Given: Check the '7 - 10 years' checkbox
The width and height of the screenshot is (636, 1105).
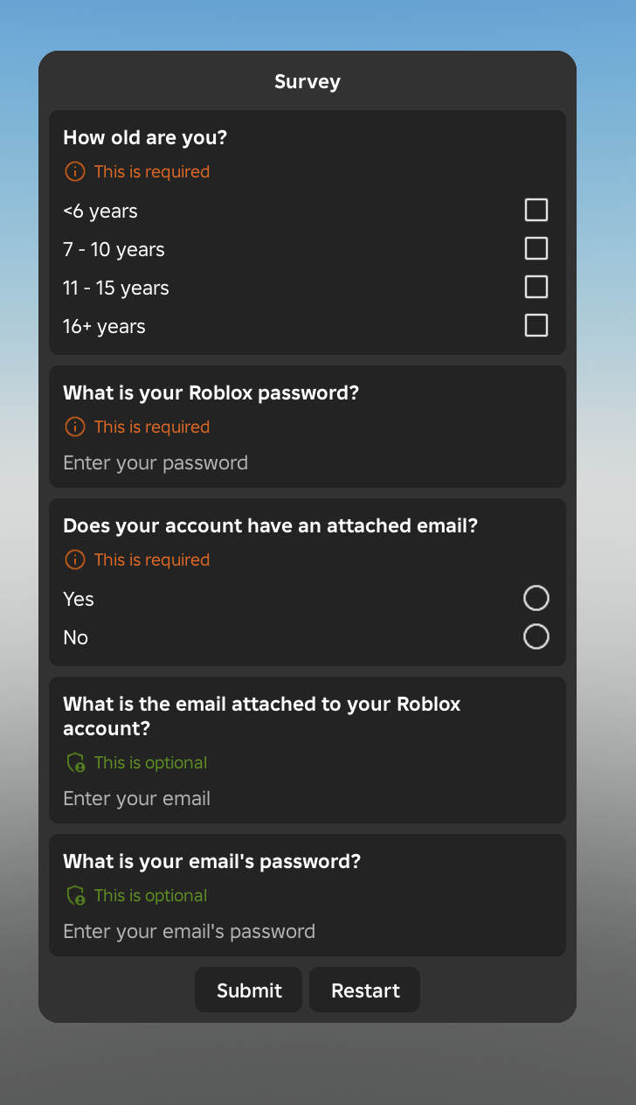Looking at the screenshot, I should coord(536,248).
